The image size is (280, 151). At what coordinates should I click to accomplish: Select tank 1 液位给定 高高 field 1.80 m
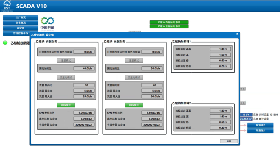[220, 49]
